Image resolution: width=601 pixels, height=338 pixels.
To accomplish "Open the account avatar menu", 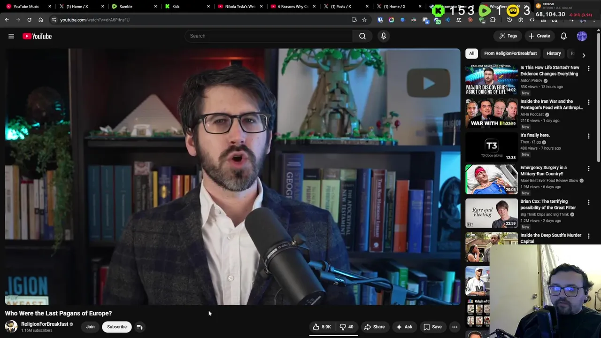I will [x=582, y=36].
